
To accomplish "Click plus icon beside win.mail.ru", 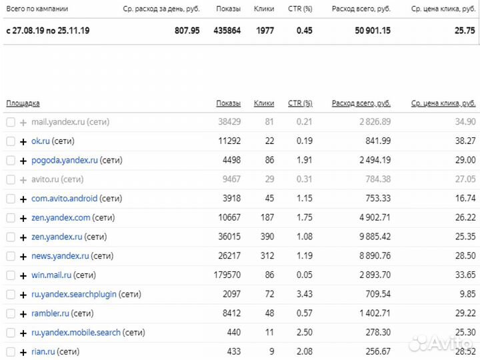I will [23, 275].
